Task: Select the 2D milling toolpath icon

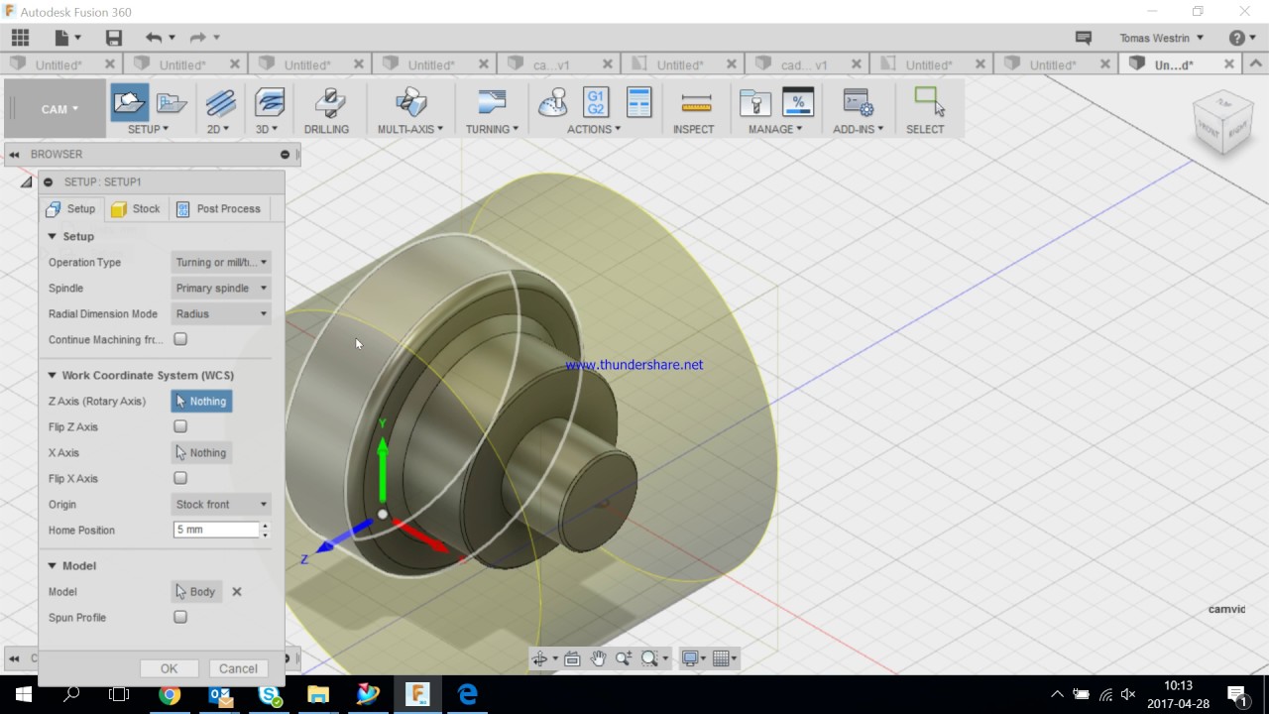Action: tap(220, 103)
